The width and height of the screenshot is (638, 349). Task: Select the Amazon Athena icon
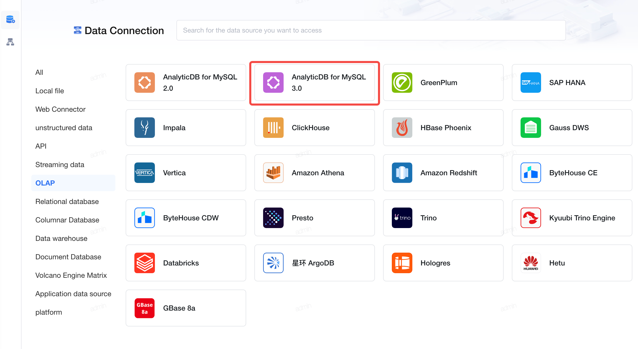tap(273, 173)
